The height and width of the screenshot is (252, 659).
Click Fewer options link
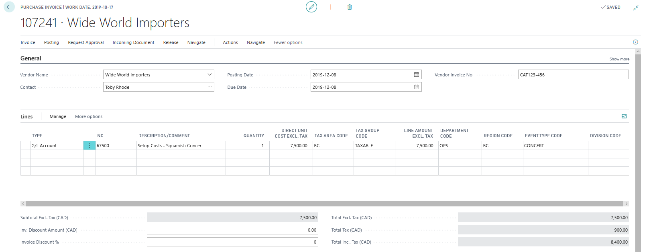(288, 42)
